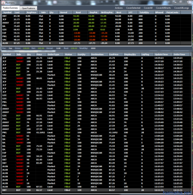Screen dimensions: 193x195
Task: Sort positions by the Symbol column header
Action: coord(8,13)
